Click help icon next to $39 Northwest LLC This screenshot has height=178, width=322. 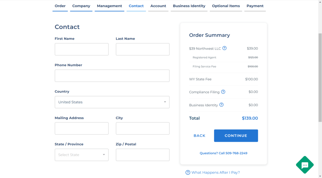(x=225, y=48)
